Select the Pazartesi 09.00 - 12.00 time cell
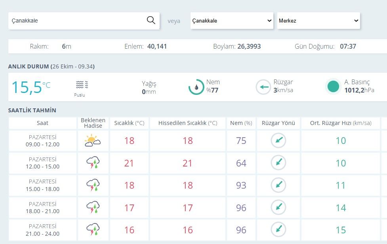The height and width of the screenshot is (244, 387). point(42,141)
